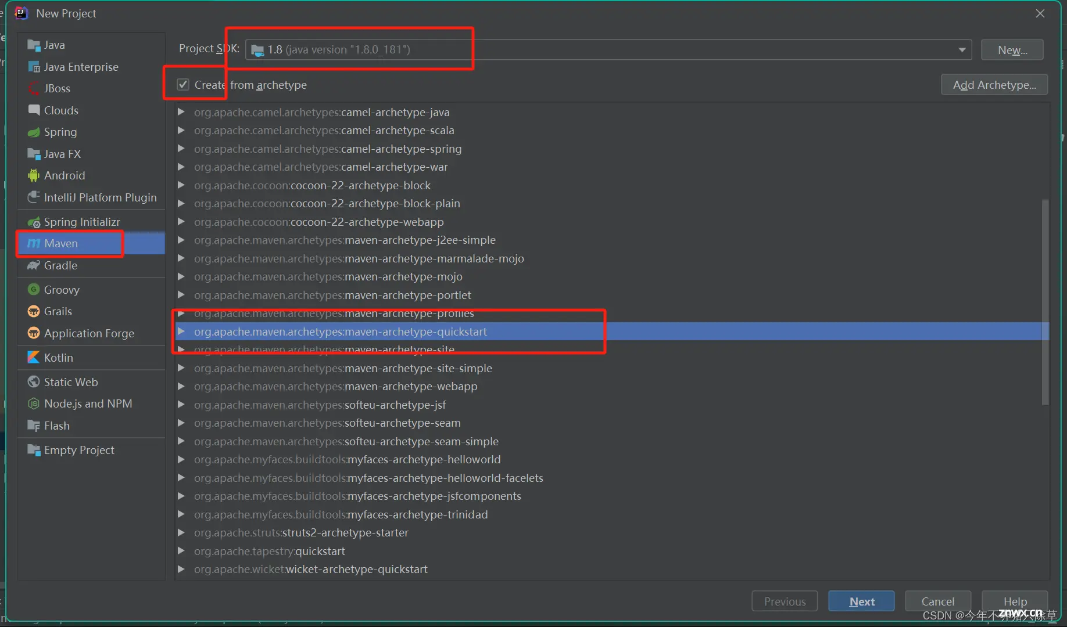Expand camel-archetype-scala node
Viewport: 1067px width, 627px height.
[x=181, y=130]
